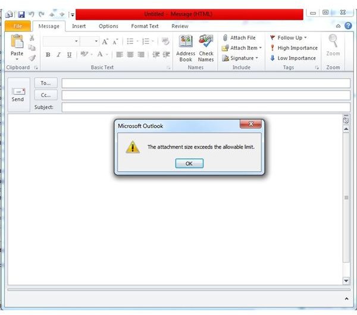Viewport: 357px width, 315px height.
Task: Click in the To recipients field
Action: click(206, 83)
